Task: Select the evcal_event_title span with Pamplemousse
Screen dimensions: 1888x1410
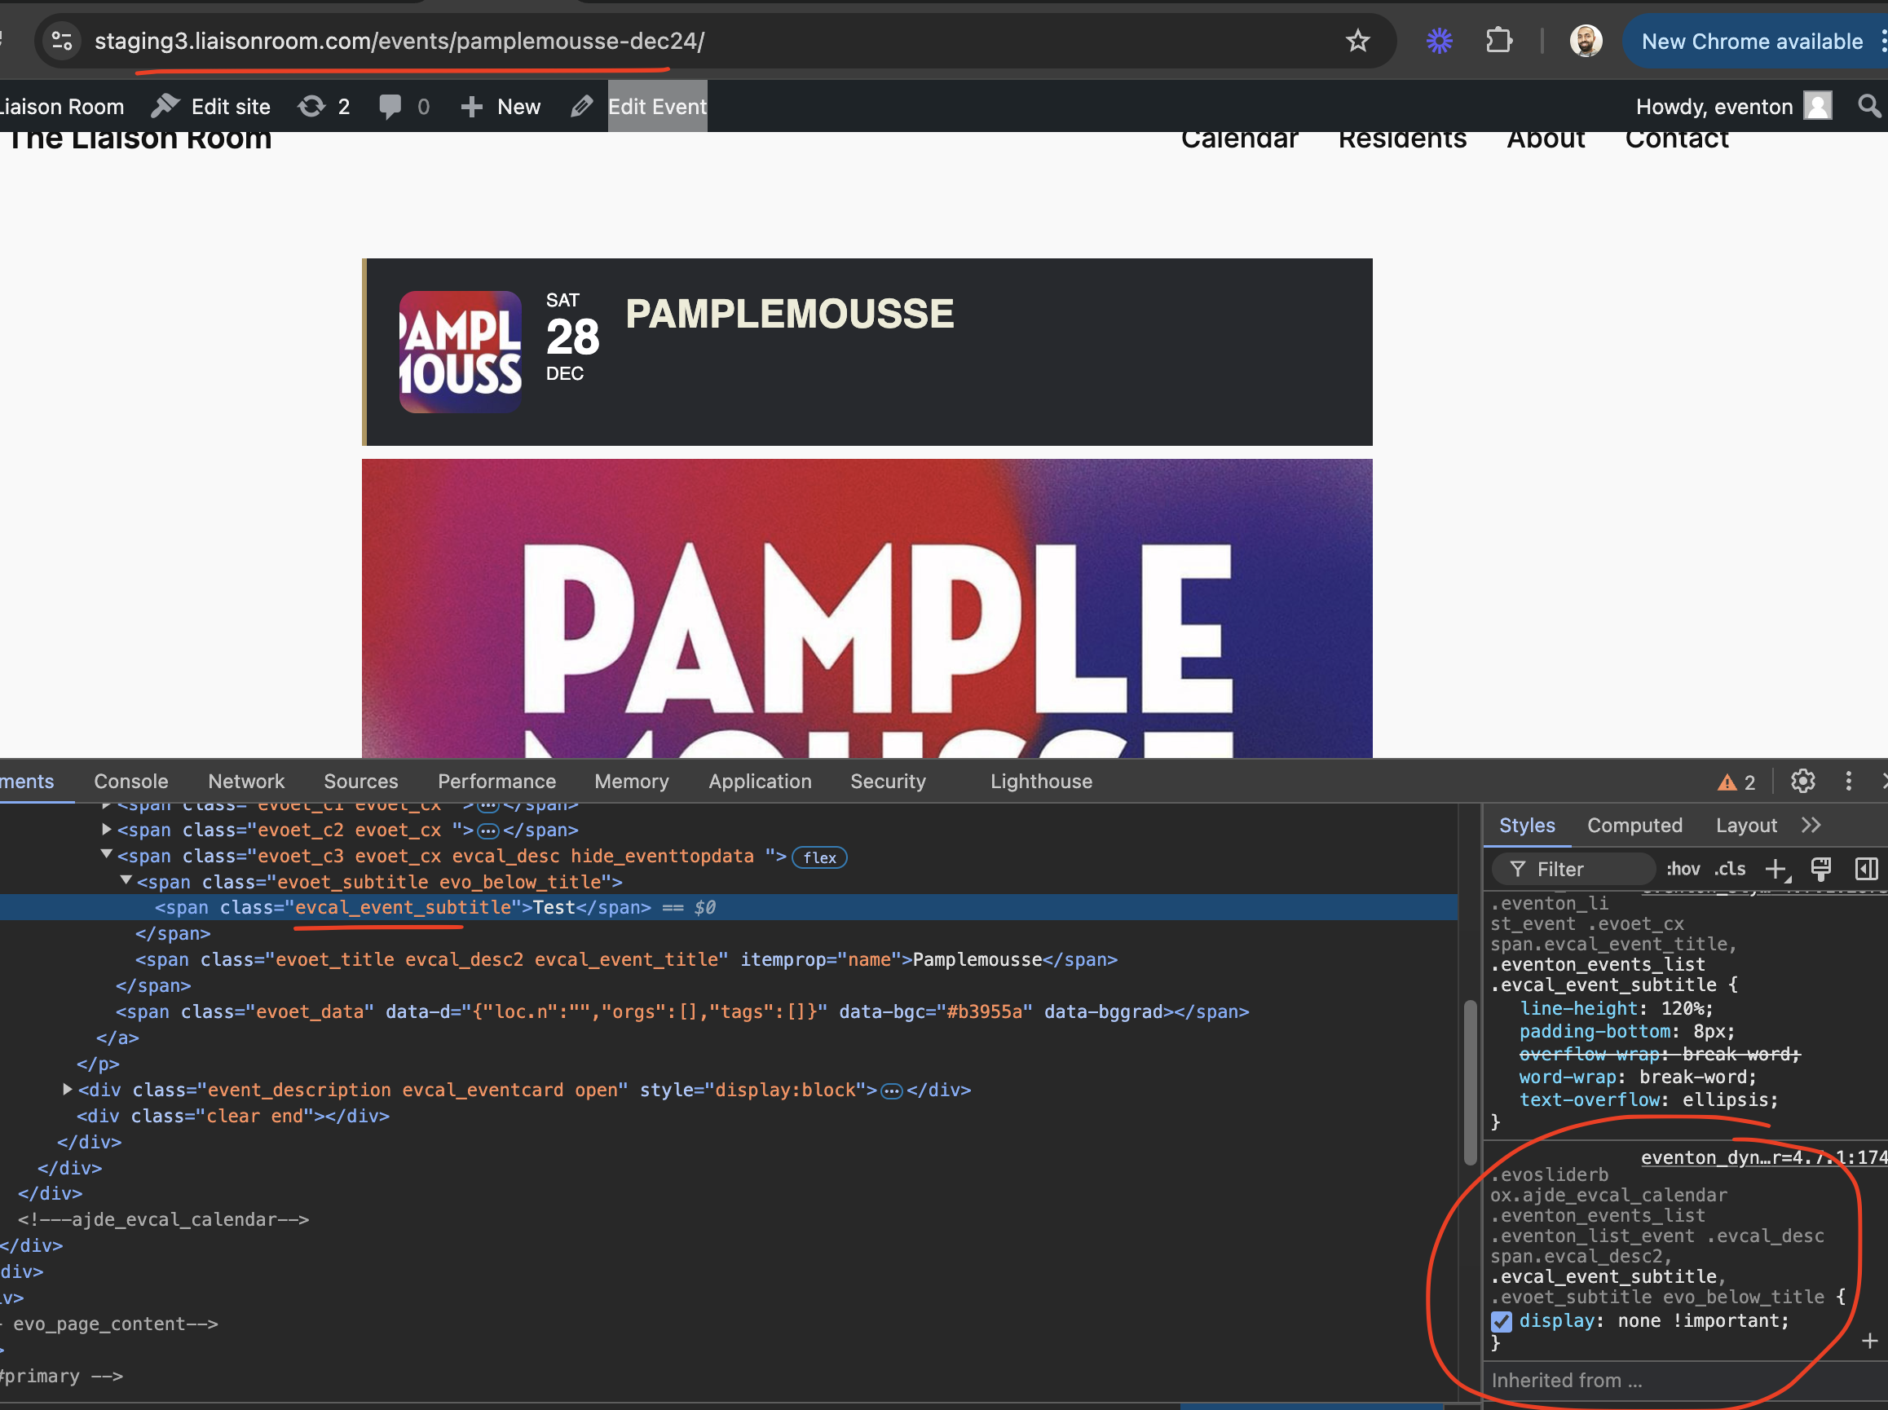Action: [625, 959]
